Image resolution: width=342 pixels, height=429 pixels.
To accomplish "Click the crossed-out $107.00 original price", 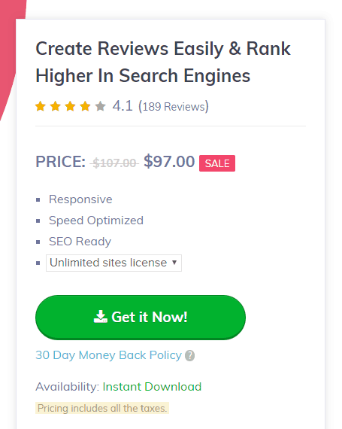I will tap(114, 163).
